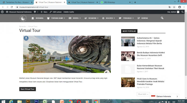Image resolution: width=187 pixels, height=103 pixels.
Task: Open the PAUD Goes to Museum thumbnail
Action: tap(128, 82)
